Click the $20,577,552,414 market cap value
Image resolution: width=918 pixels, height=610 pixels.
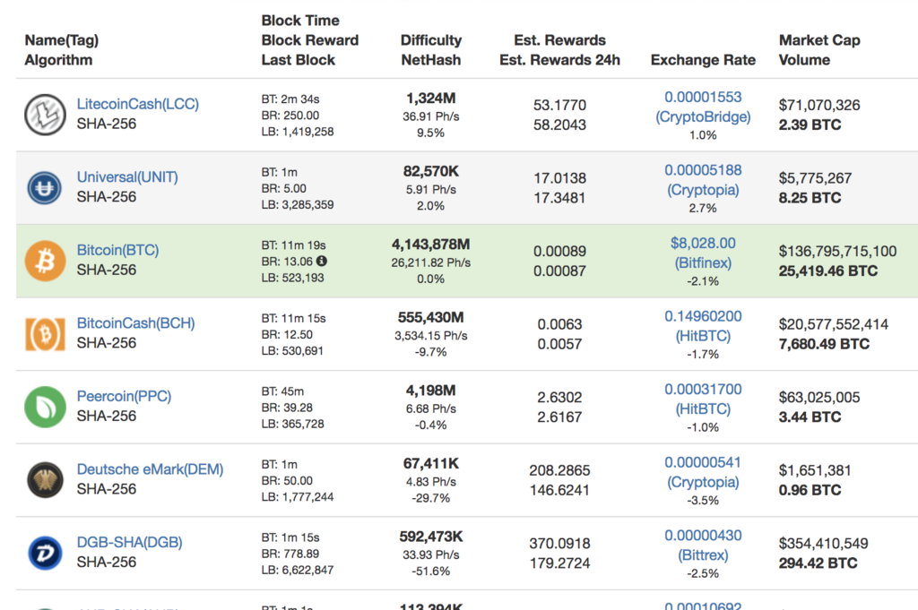[x=833, y=324]
